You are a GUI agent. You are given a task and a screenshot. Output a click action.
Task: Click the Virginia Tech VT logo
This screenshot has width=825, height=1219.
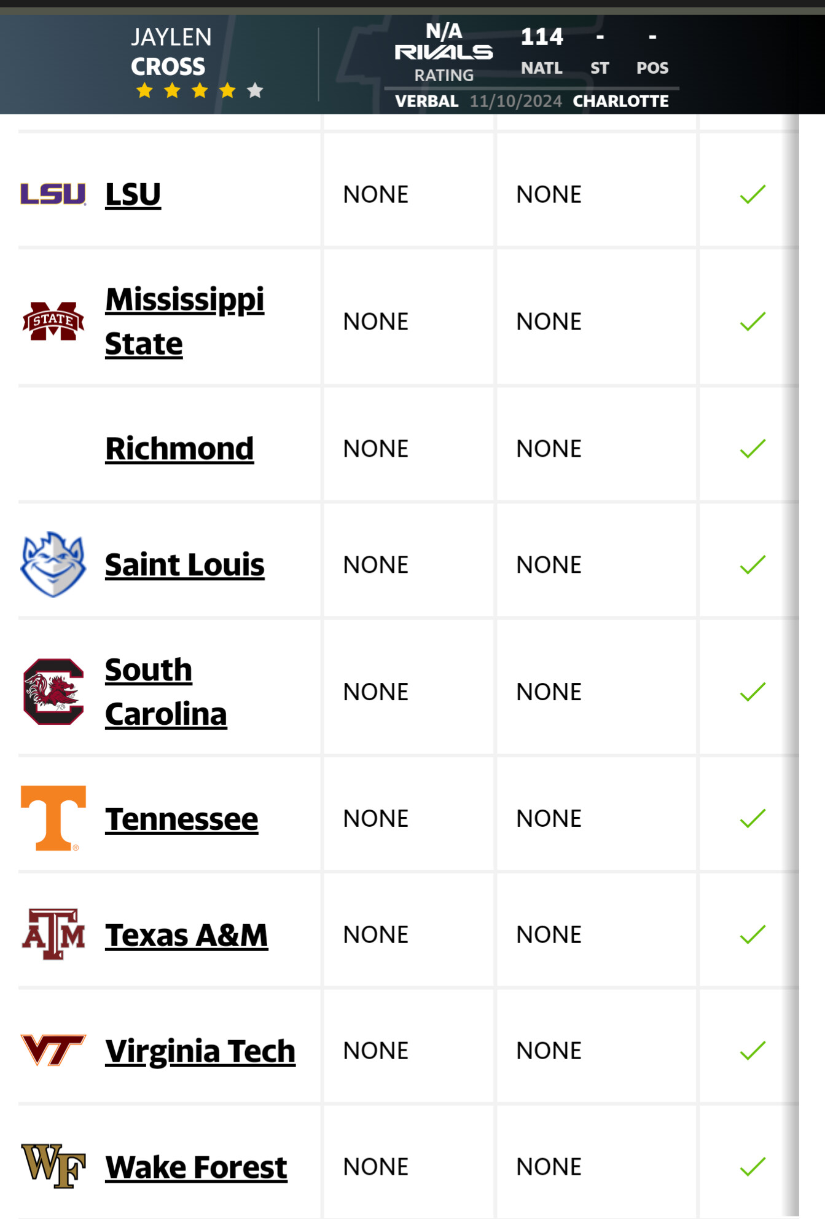pyautogui.click(x=53, y=1050)
